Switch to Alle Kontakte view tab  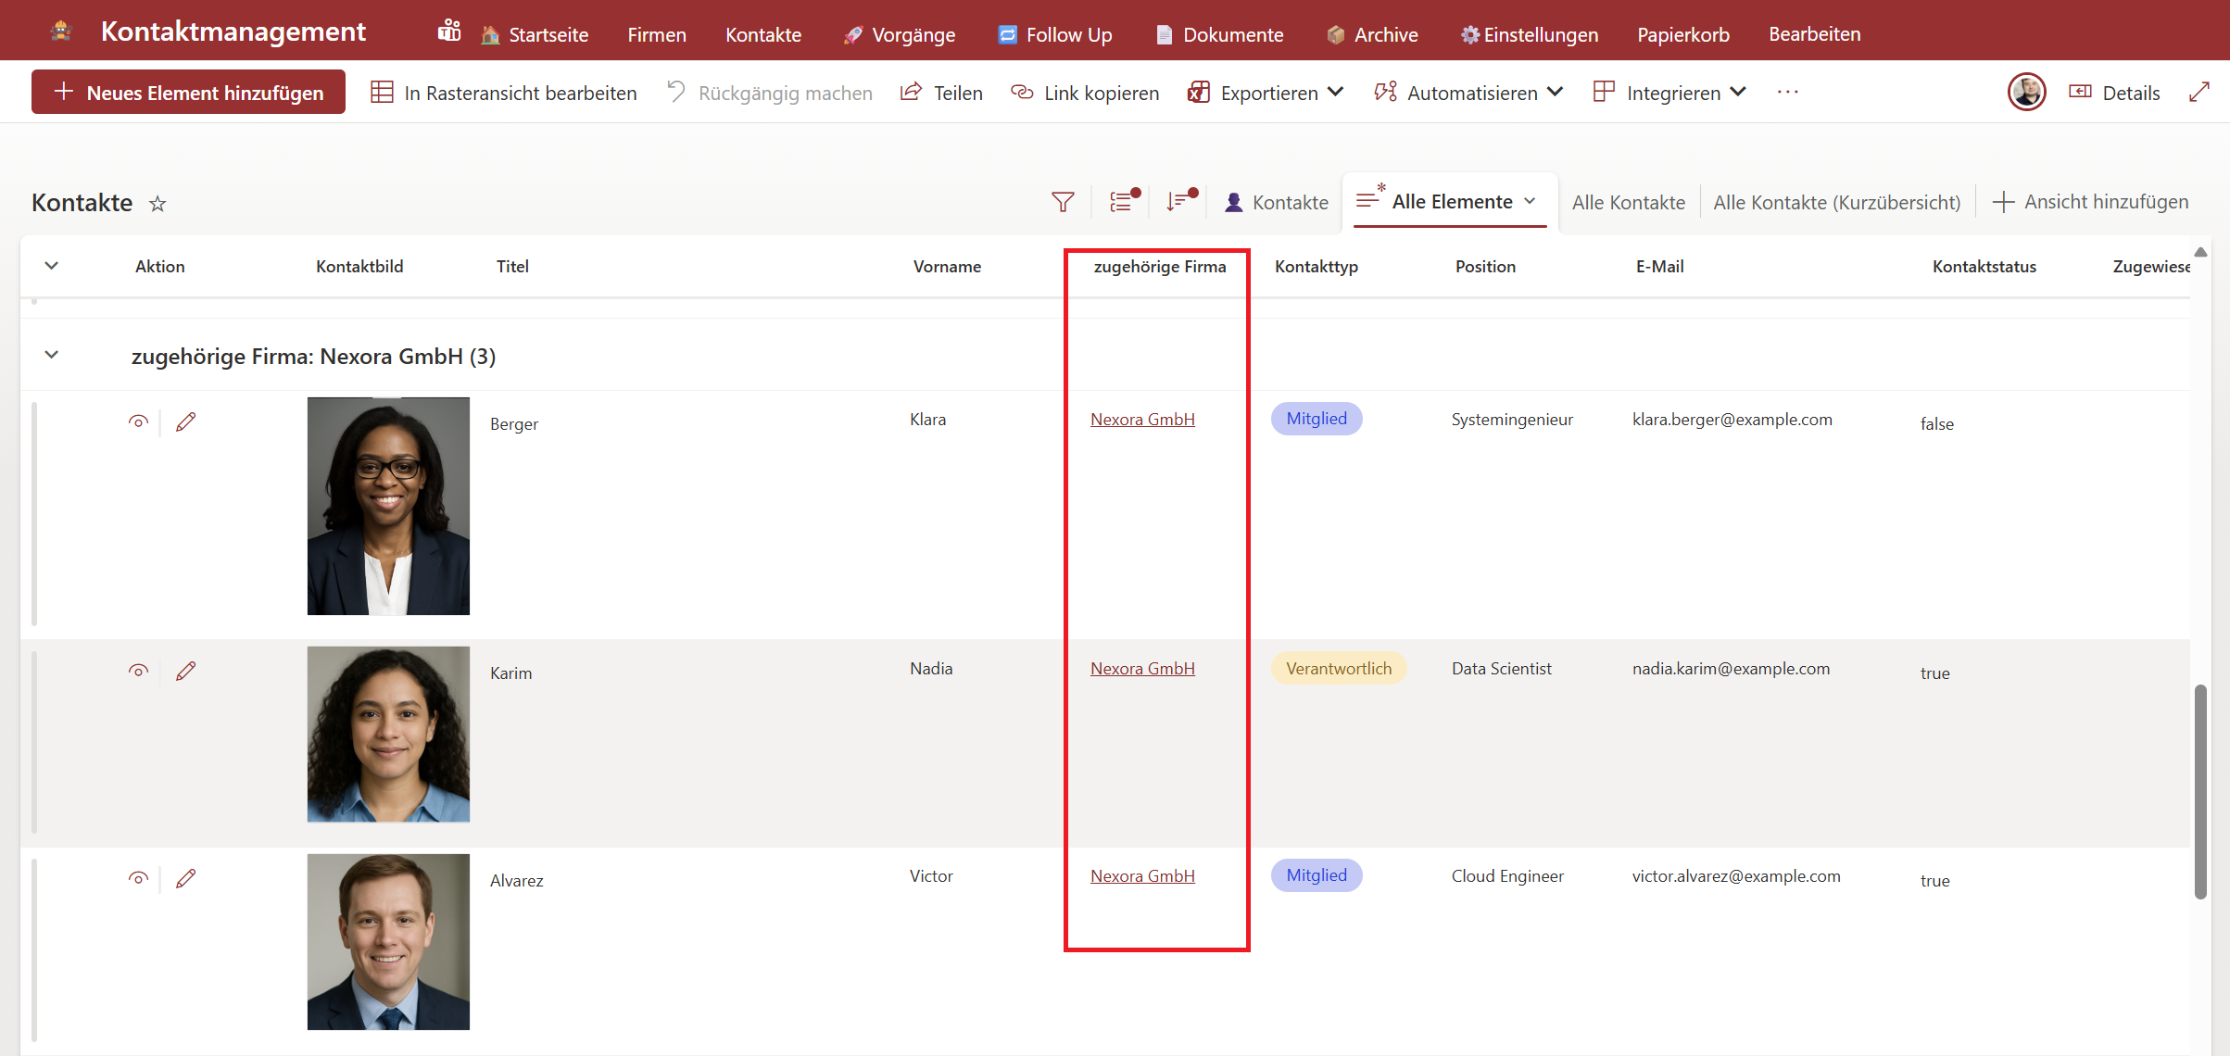click(1628, 202)
